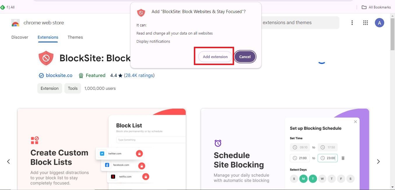
Task: Toggle the lock on facebook.com block entry
Action: (142, 165)
